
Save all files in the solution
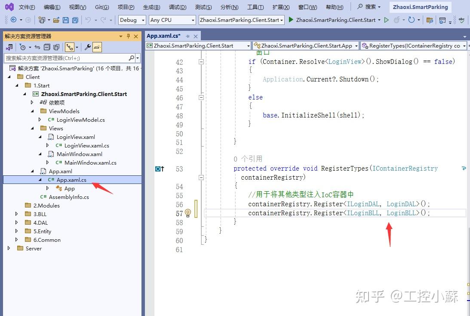coord(74,20)
